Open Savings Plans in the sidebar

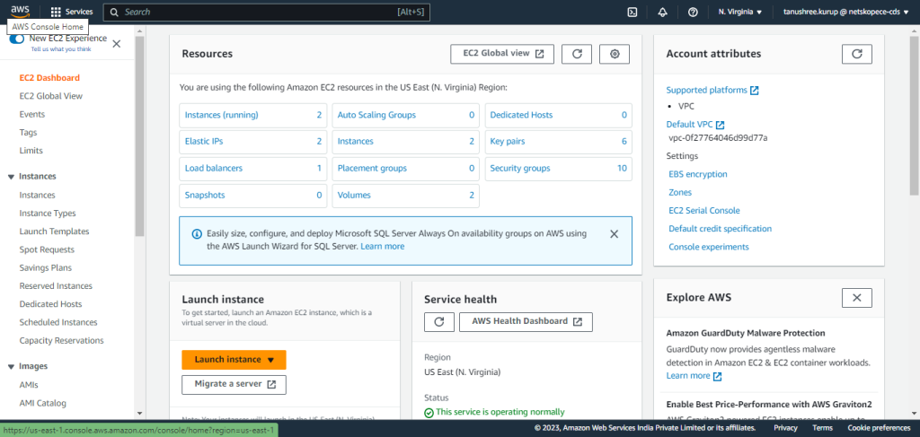coord(46,267)
